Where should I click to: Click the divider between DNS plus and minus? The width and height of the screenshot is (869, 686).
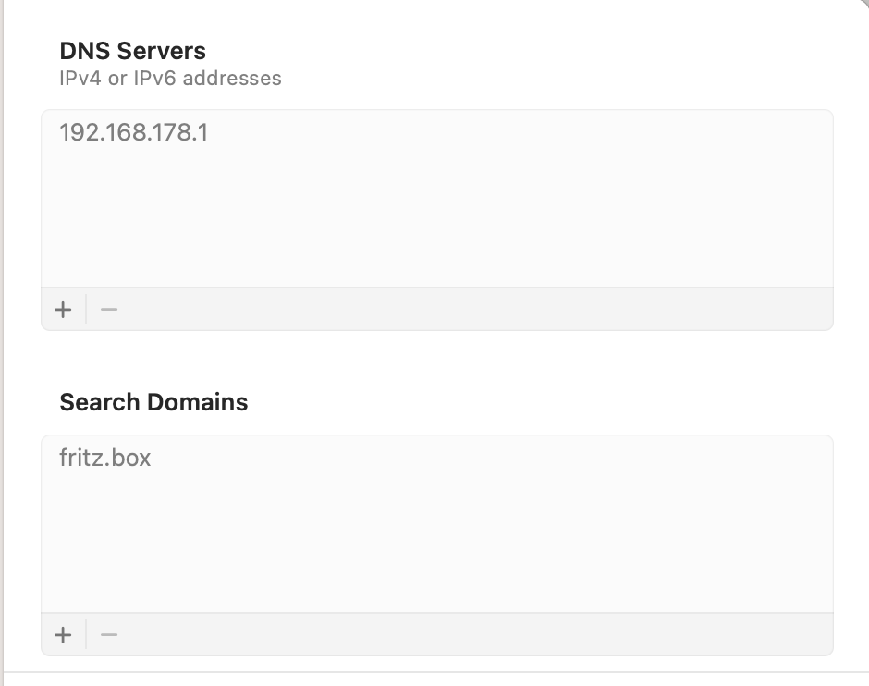[x=86, y=309]
